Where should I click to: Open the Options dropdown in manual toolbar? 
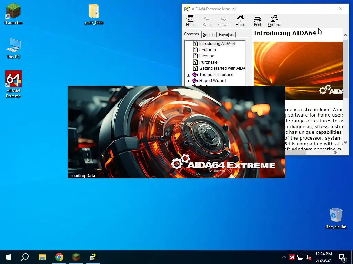click(274, 21)
